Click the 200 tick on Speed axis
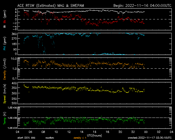The image size is (175, 140). coord(14,103)
